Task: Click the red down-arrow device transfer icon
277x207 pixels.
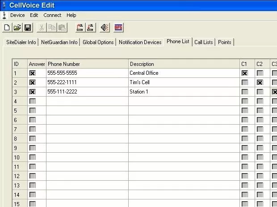Action: [90, 28]
